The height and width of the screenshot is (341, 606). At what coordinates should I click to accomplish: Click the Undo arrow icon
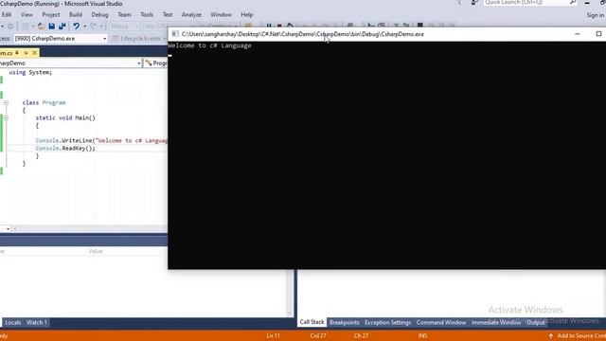[76, 27]
